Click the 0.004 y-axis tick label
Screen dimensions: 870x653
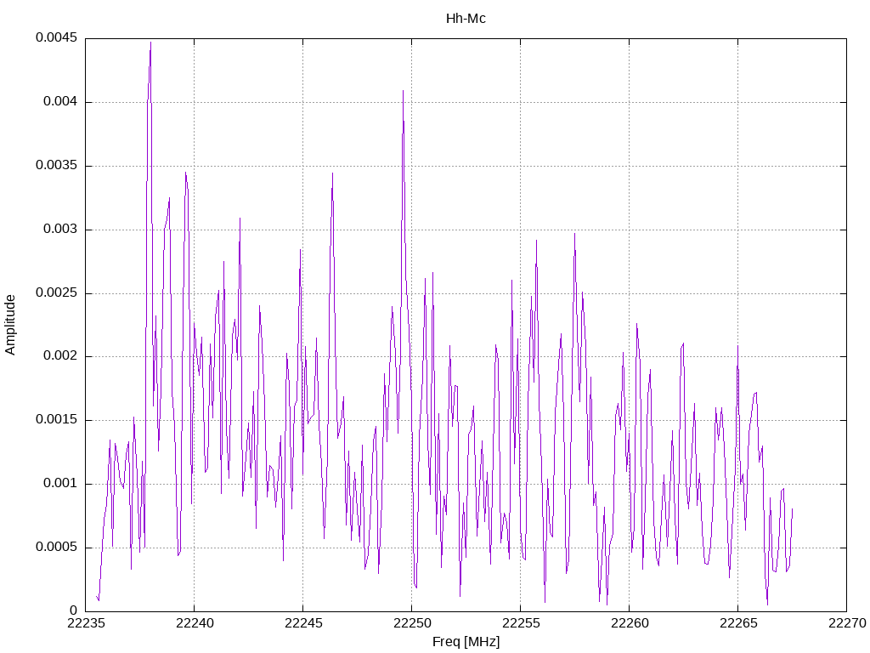click(x=60, y=102)
